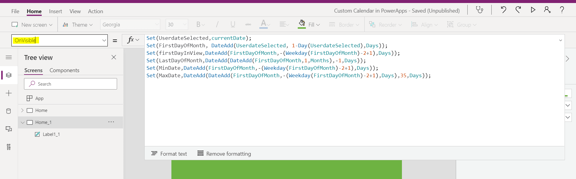
Task: Open the font color picker
Action: click(265, 24)
